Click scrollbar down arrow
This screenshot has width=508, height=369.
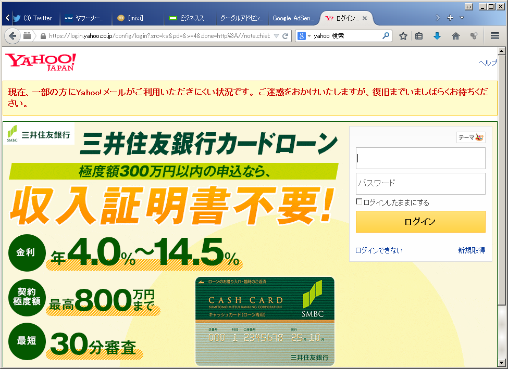click(502, 363)
